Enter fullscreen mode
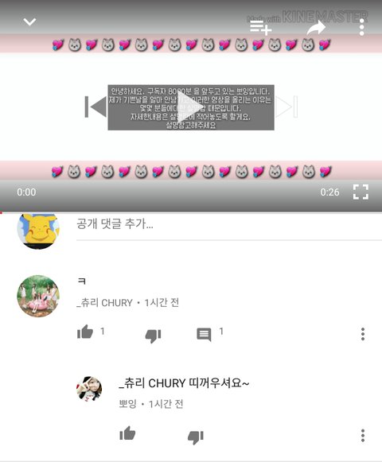 point(361,192)
